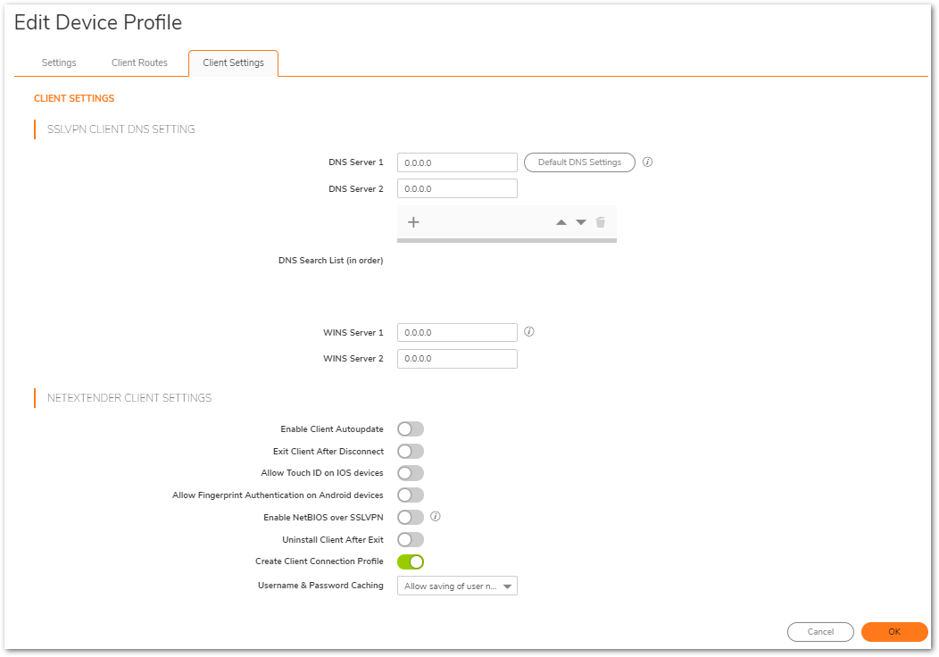This screenshot has width=939, height=657.
Task: Click the Default DNS Settings button
Action: click(579, 162)
